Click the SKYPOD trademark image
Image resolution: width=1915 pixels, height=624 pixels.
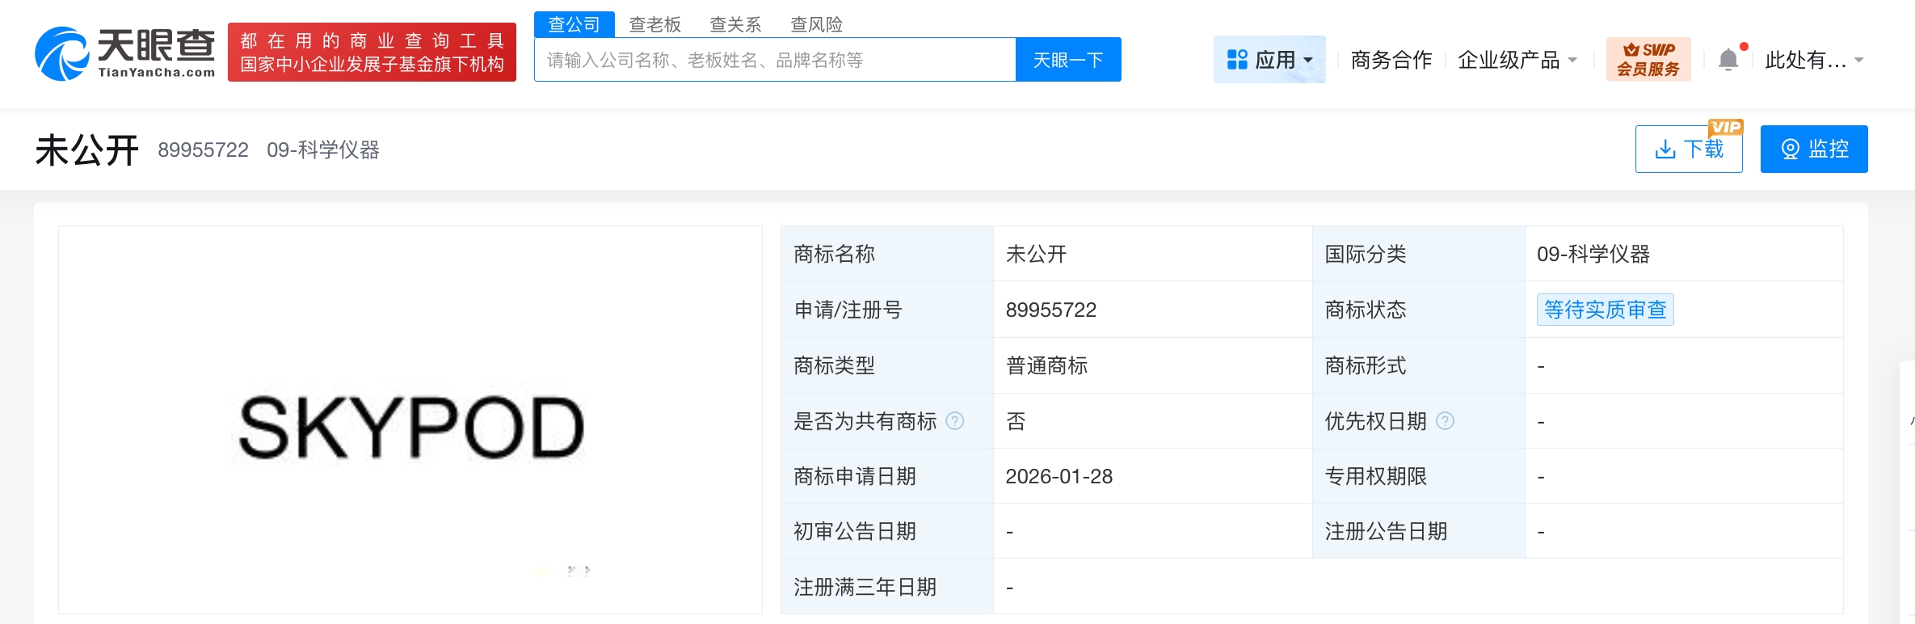410,427
